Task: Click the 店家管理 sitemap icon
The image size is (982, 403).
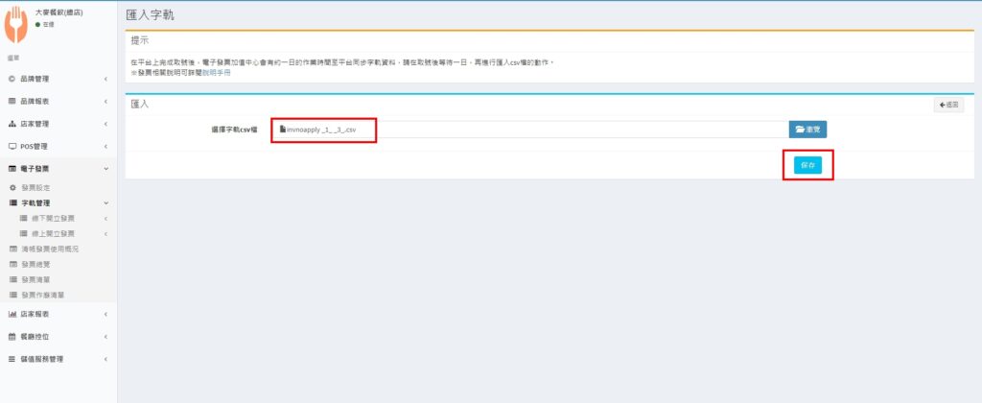Action: pos(12,124)
